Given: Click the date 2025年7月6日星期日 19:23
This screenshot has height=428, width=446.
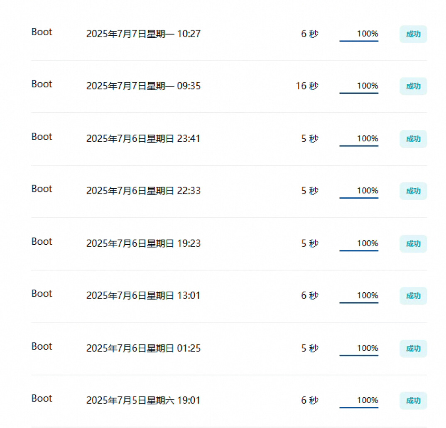Looking at the screenshot, I should [x=143, y=243].
